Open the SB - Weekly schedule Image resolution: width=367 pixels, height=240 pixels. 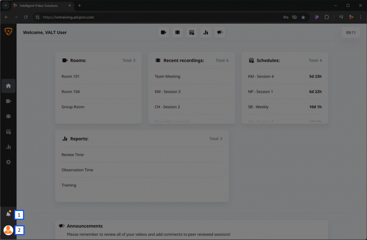click(284, 107)
